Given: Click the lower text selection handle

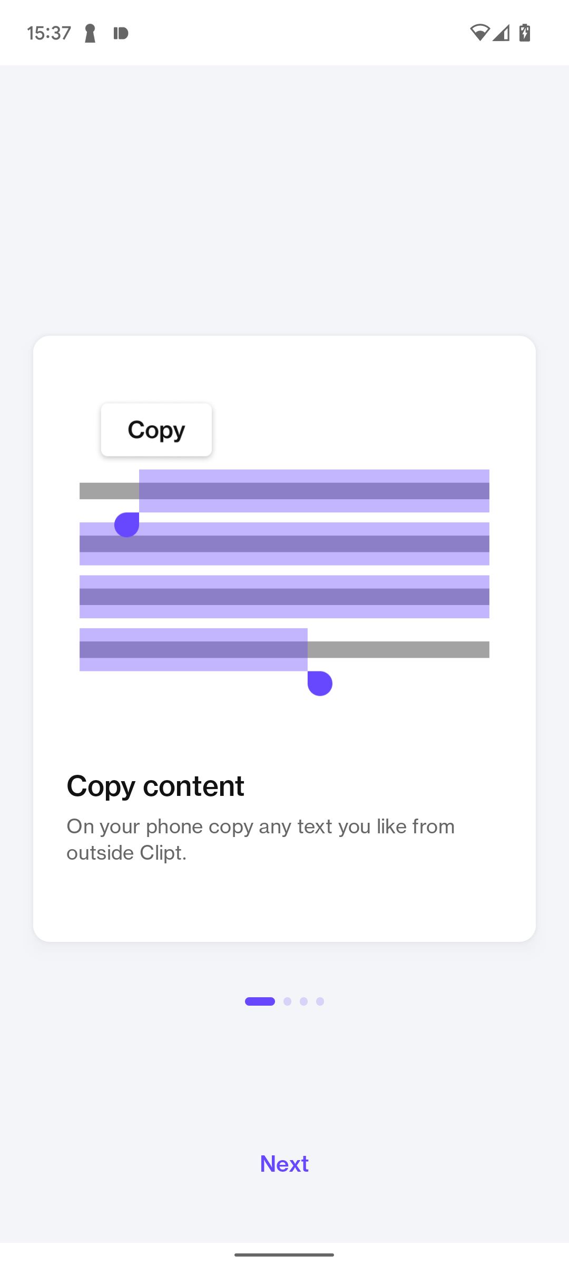Looking at the screenshot, I should click(320, 684).
